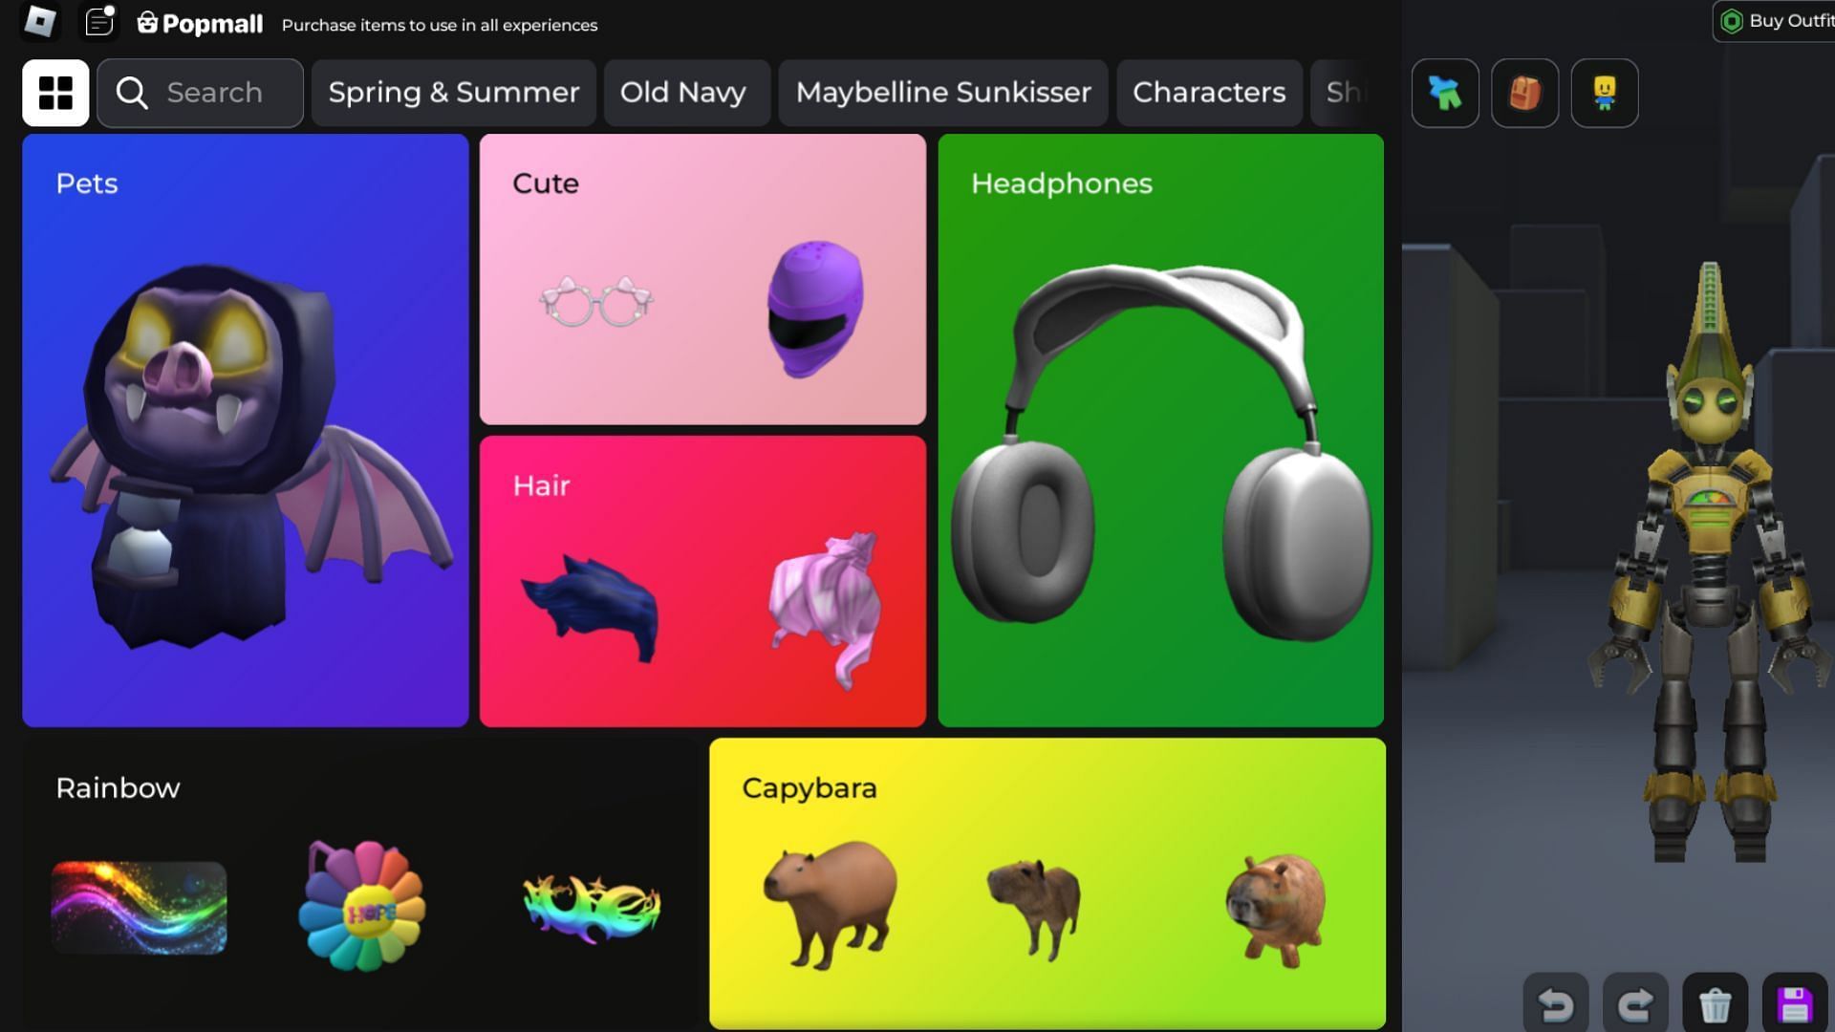Open the Maybelline Sunkisser category
Screen dimensions: 1835x1032
tap(942, 91)
